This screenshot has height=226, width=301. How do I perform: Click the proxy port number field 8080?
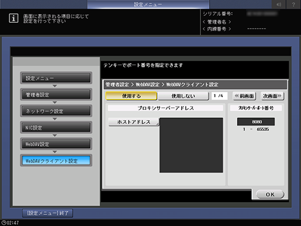pos(256,122)
